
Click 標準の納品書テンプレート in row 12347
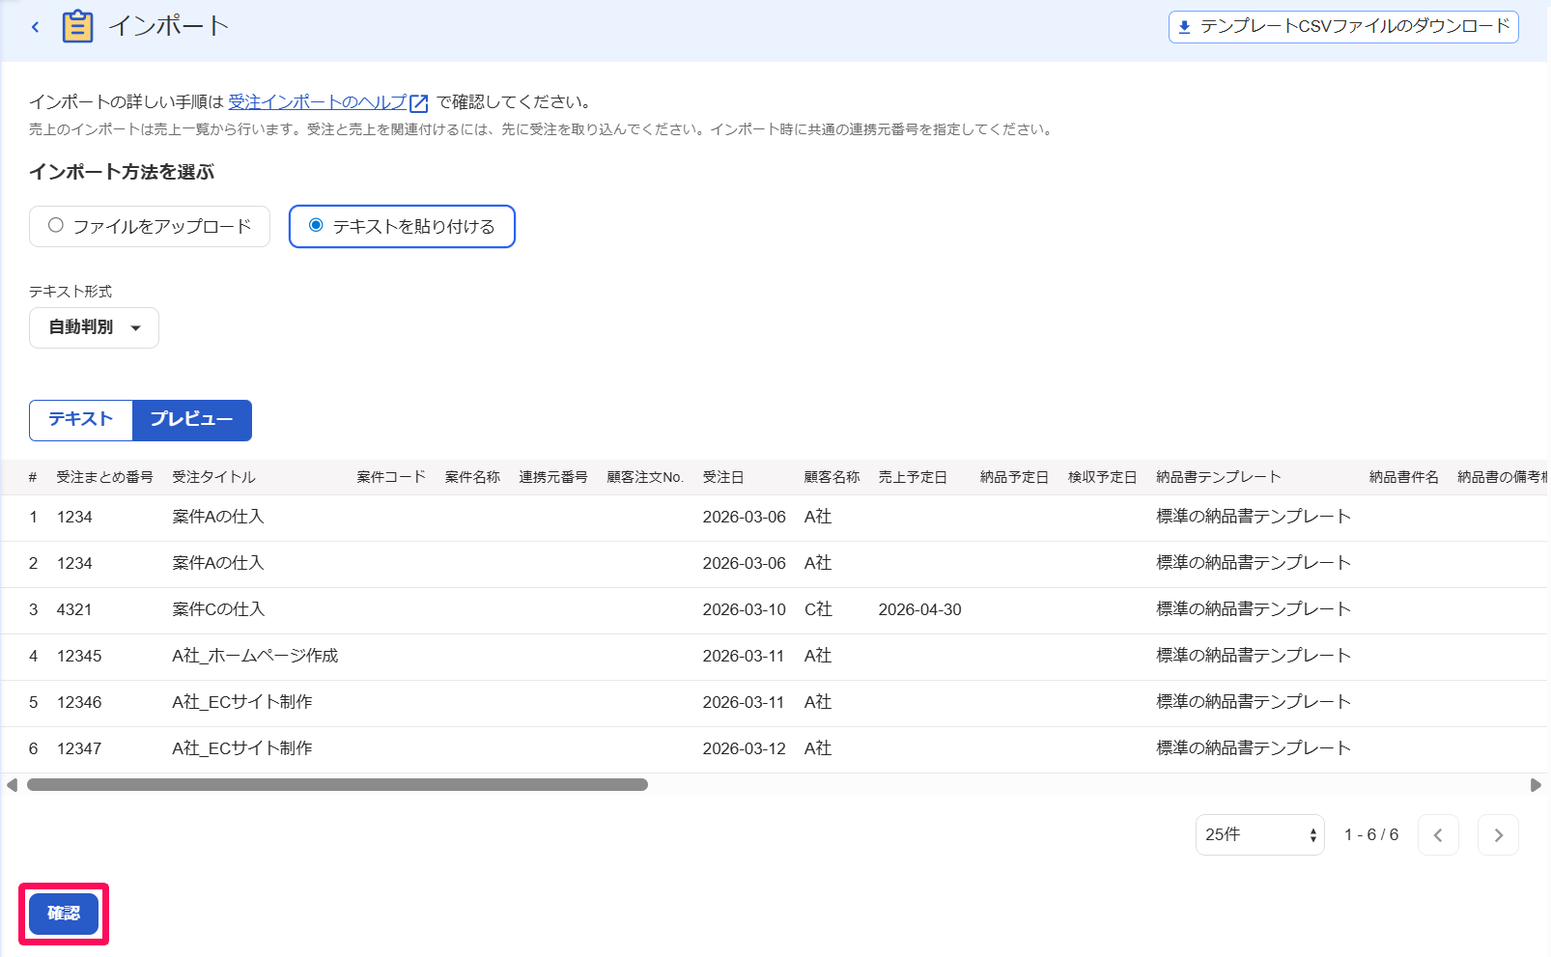pos(1254,749)
